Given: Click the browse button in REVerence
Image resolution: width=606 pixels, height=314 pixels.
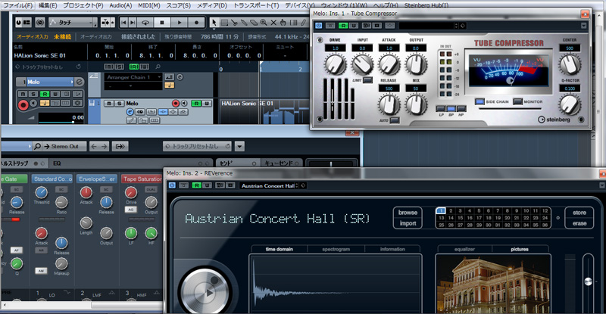Looking at the screenshot, I should coord(408,213).
